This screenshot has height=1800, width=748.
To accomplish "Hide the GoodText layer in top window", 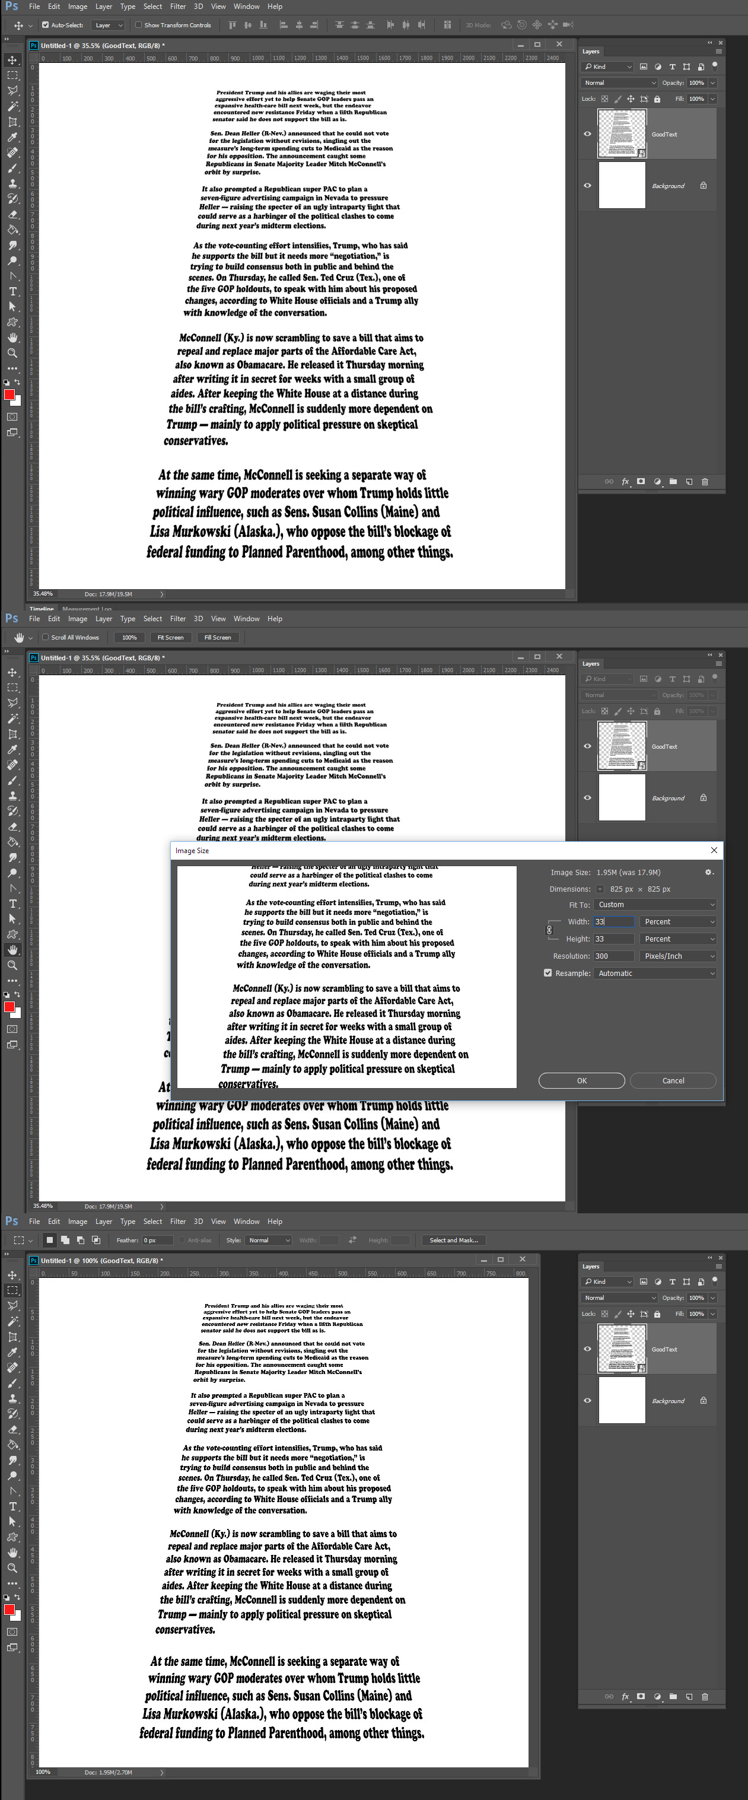I will pyautogui.click(x=587, y=134).
